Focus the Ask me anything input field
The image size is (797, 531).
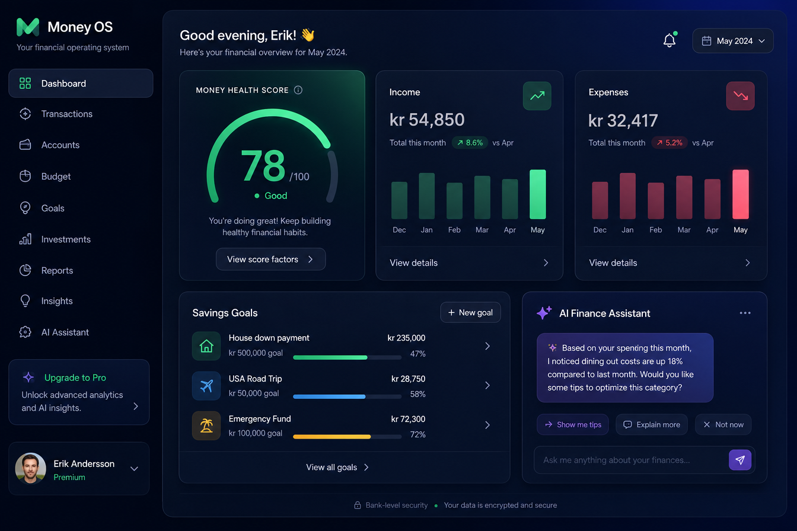point(631,460)
